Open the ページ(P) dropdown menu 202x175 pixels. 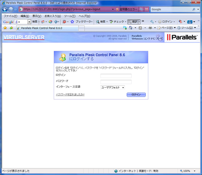click(x=166, y=28)
